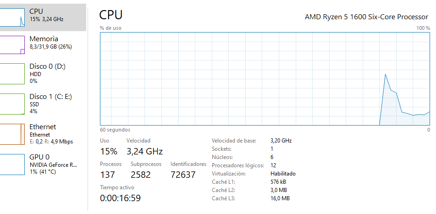Select the CPU mini graph thumbnail
This screenshot has height=214, width=436.
click(12, 17)
